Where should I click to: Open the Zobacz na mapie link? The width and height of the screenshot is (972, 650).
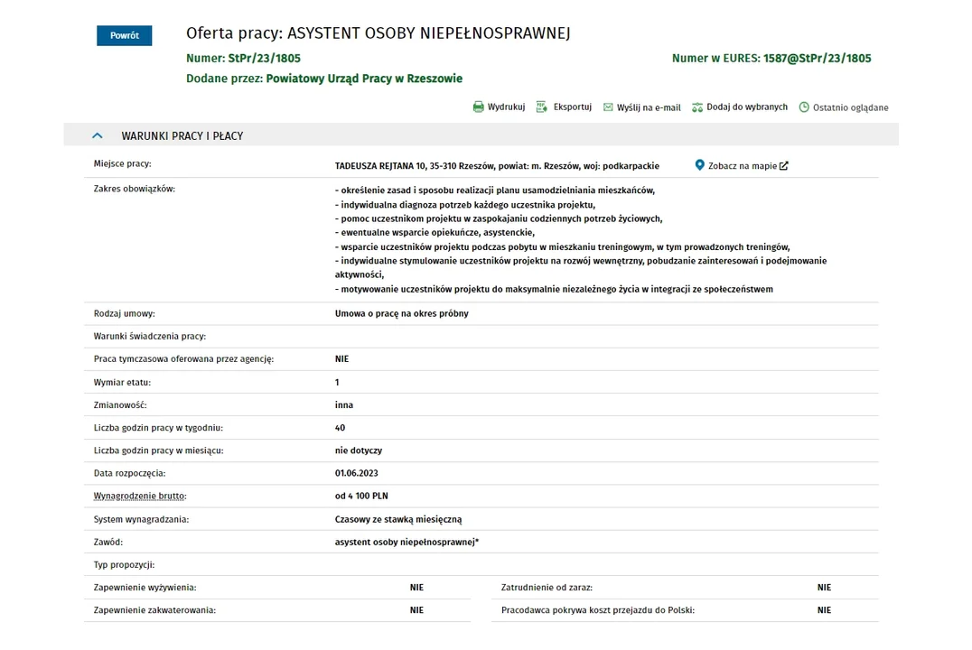click(x=742, y=166)
